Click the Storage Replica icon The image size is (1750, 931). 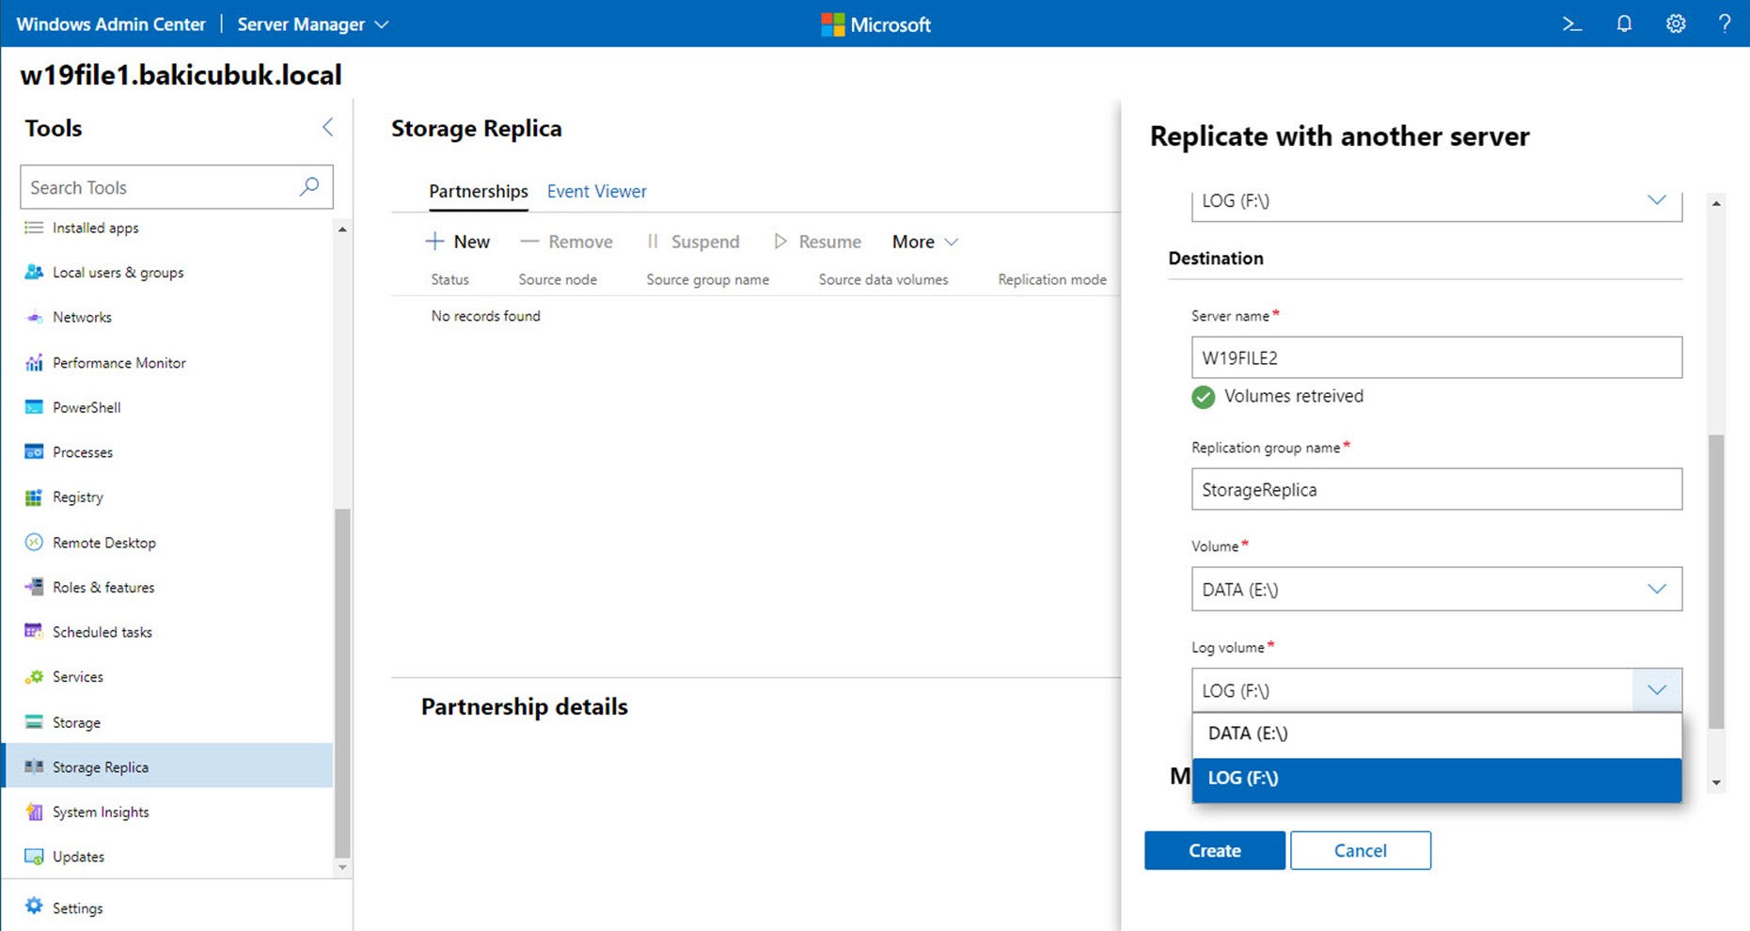tap(34, 766)
